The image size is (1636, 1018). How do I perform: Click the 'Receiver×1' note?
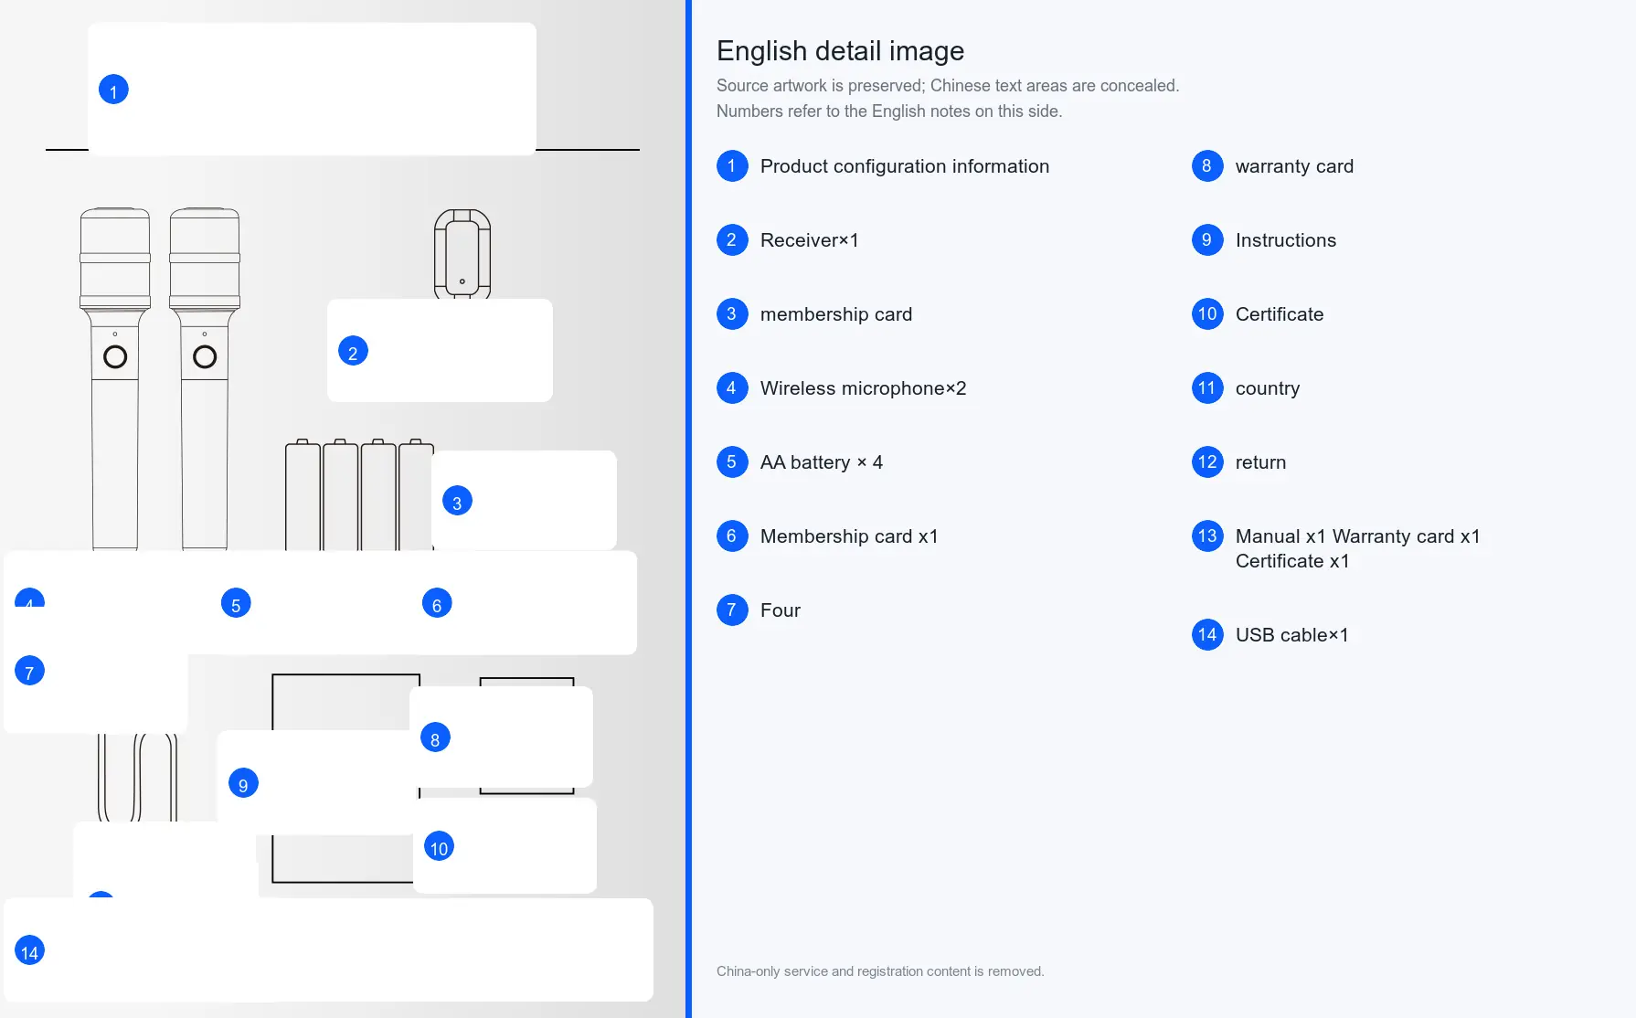pos(810,240)
